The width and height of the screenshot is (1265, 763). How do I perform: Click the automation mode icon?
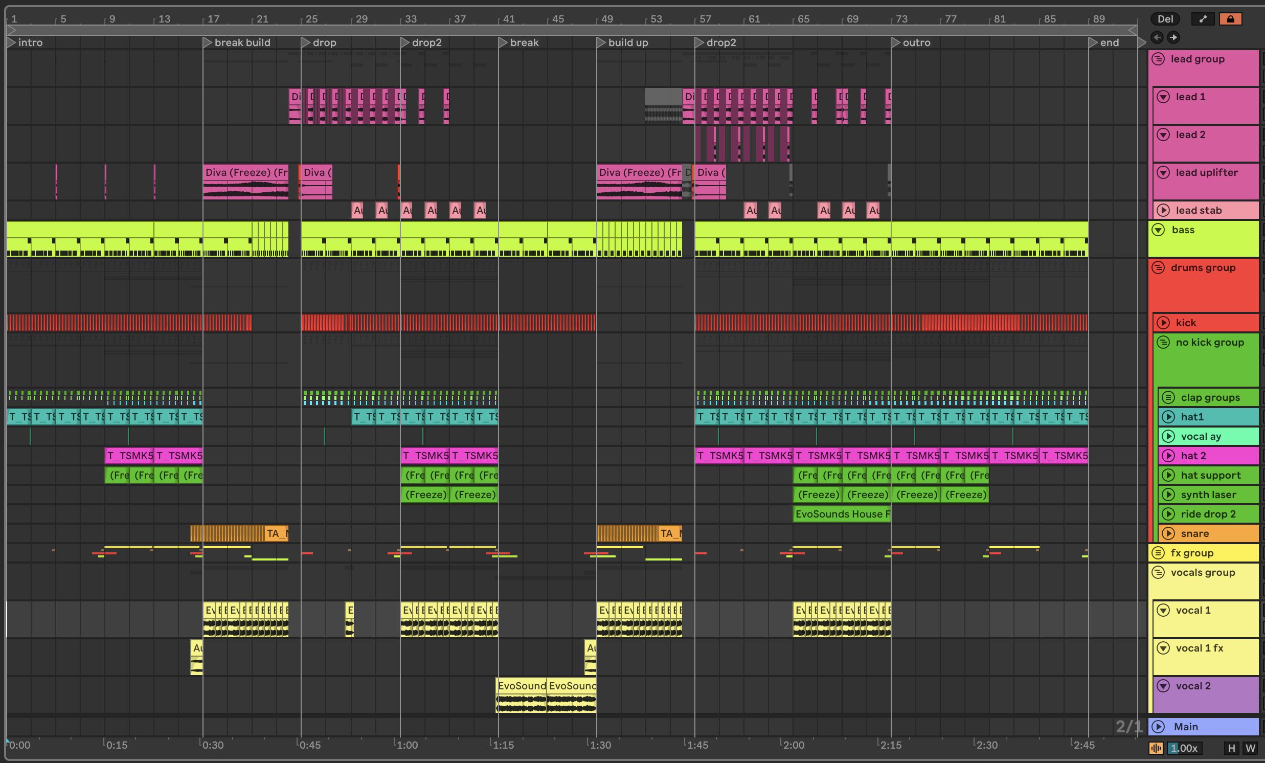tap(1203, 19)
